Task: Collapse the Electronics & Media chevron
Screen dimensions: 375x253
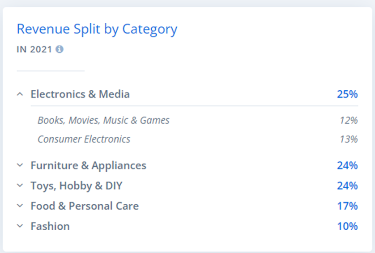Action: click(20, 94)
